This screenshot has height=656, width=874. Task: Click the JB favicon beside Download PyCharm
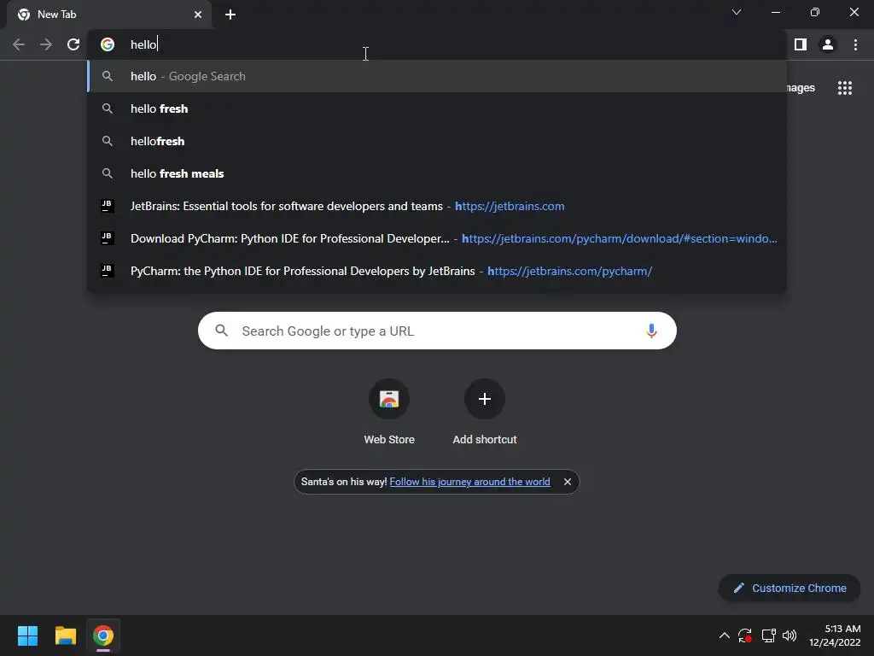pos(107,238)
